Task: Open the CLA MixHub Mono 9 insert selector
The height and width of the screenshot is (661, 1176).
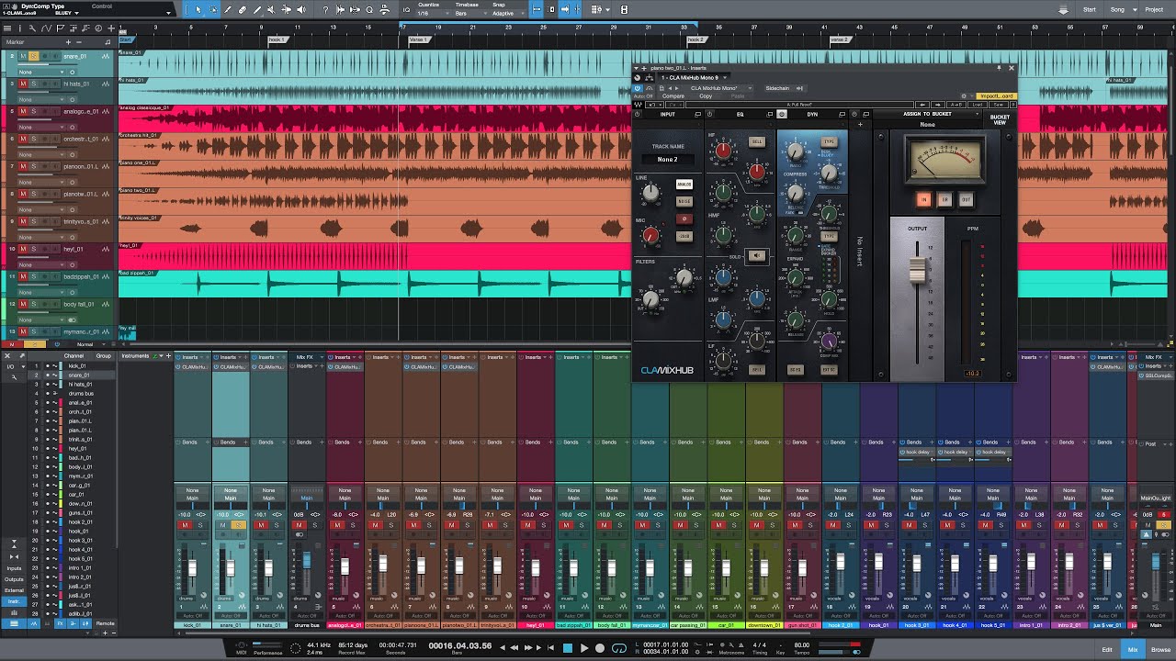Action: [x=694, y=78]
